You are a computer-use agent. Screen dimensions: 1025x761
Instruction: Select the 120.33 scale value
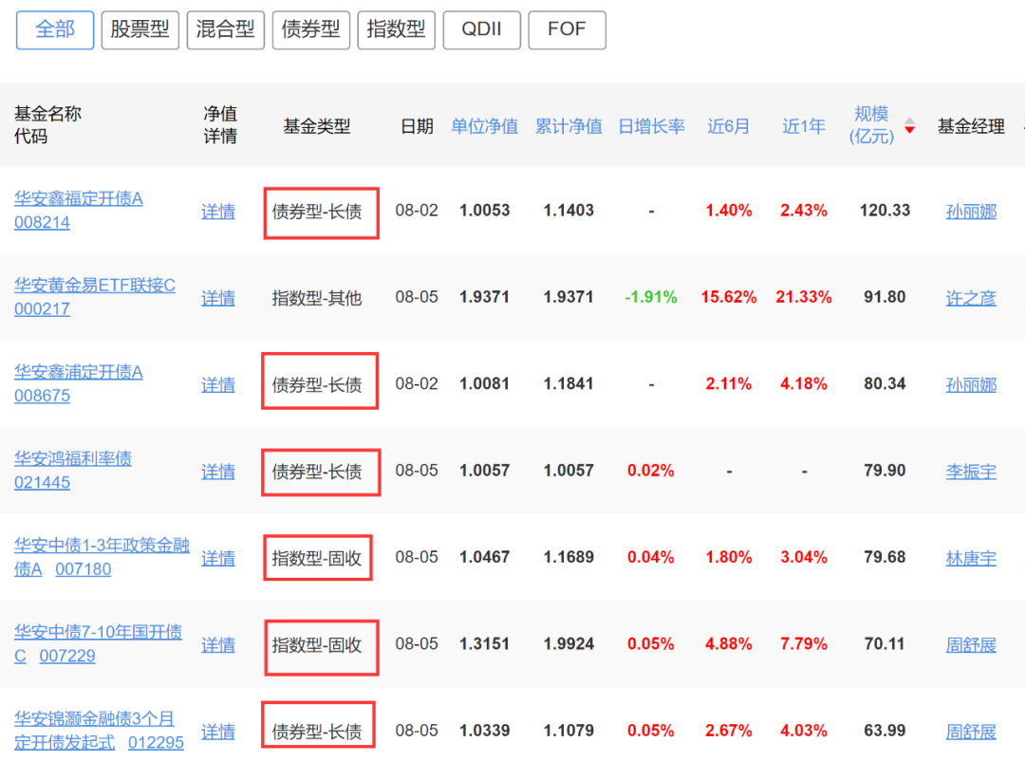tap(885, 211)
